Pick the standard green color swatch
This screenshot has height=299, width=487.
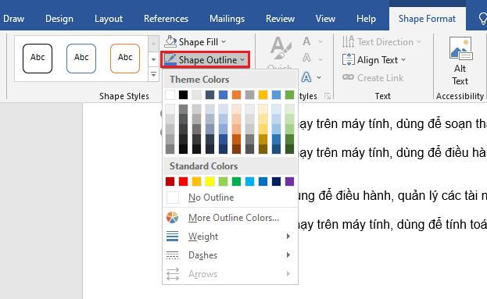pos(236,181)
